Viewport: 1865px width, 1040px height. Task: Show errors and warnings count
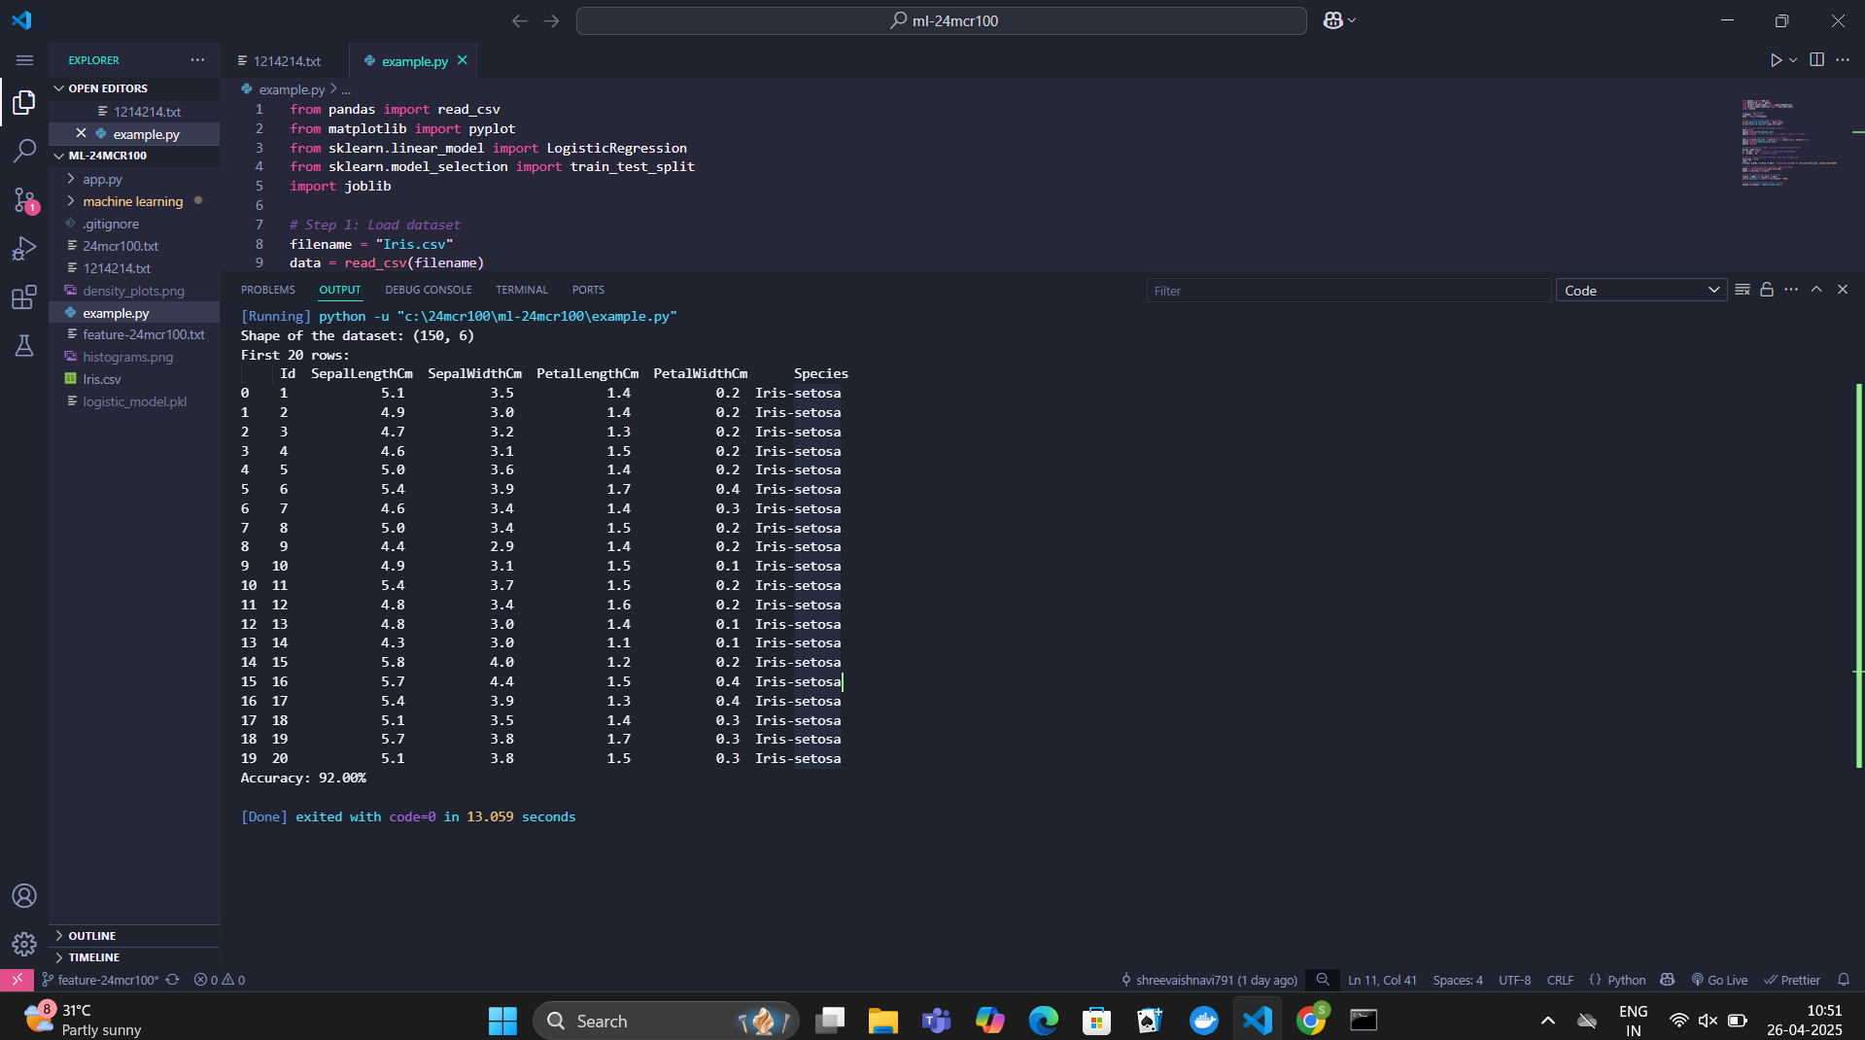pos(220,980)
